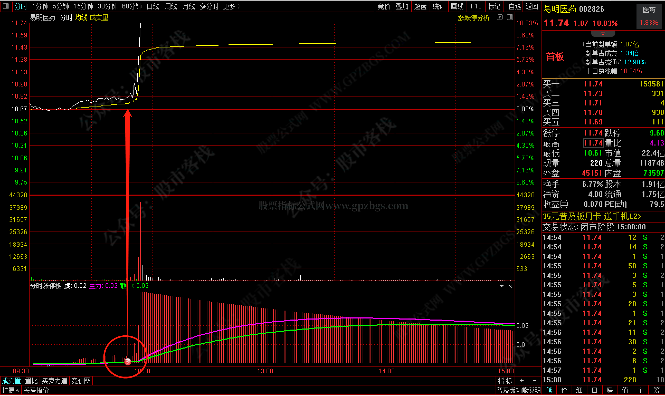The height and width of the screenshot is (396, 665).
Task: Select the 笔 tick tab
Action: coord(549,390)
